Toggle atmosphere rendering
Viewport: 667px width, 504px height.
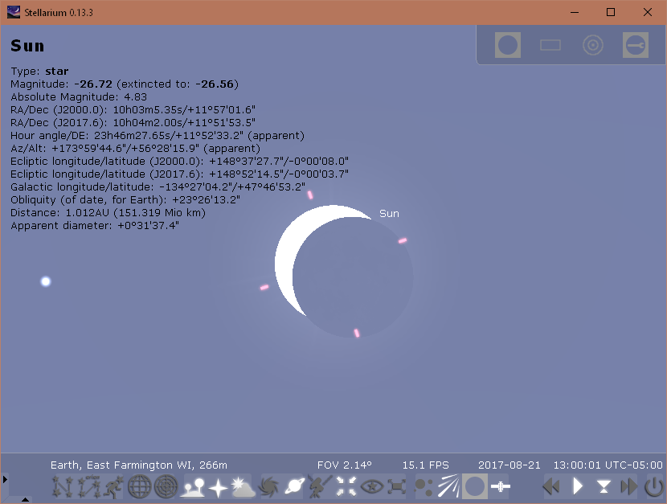[243, 486]
